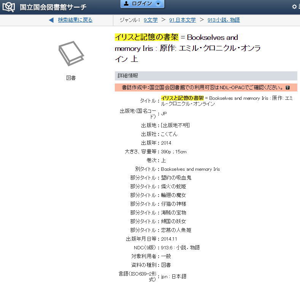Image resolution: width=300 pixels, height=285 pixels.
Task: Expand the login dropdown arrow
Action: point(158,4)
